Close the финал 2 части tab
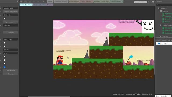 tap(31, 5)
